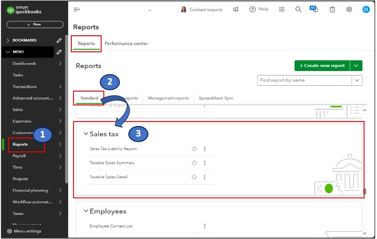Select the Standard tab

tap(89, 98)
